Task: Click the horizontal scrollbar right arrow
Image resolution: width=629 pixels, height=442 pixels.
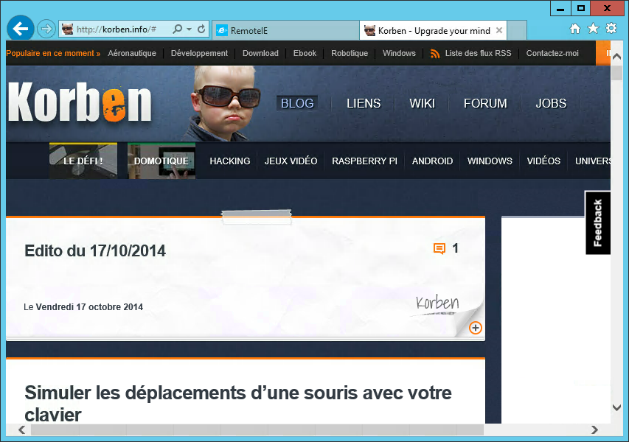Action: pos(594,430)
